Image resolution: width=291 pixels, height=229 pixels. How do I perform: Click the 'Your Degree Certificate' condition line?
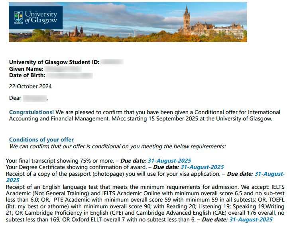click(115, 167)
